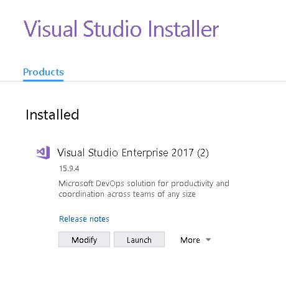Screen dimensions: 286x292
Task: Click the horizontal divider line under the tabs
Action: click(x=143, y=81)
